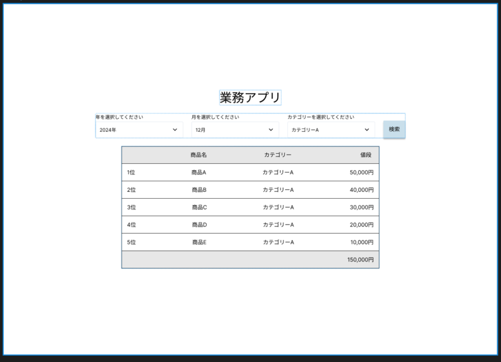
Task: Click the 商品C cell
Action: pos(199,208)
